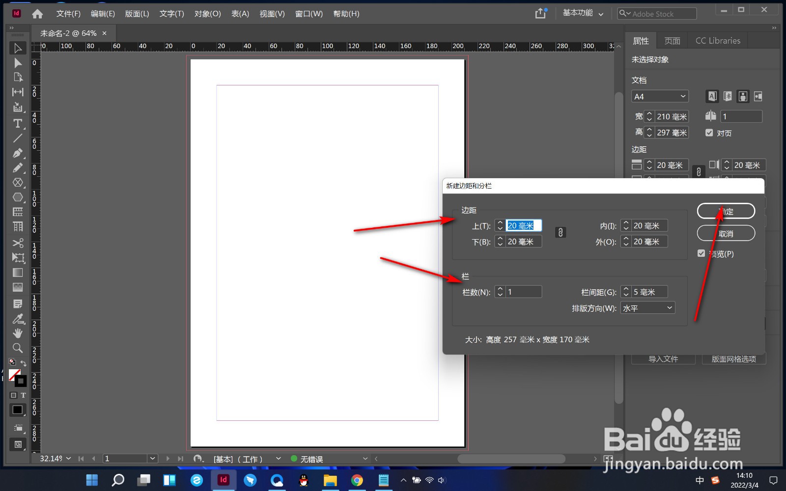The height and width of the screenshot is (491, 786).
Task: Open the zoom percentage dropdown
Action: (68, 458)
